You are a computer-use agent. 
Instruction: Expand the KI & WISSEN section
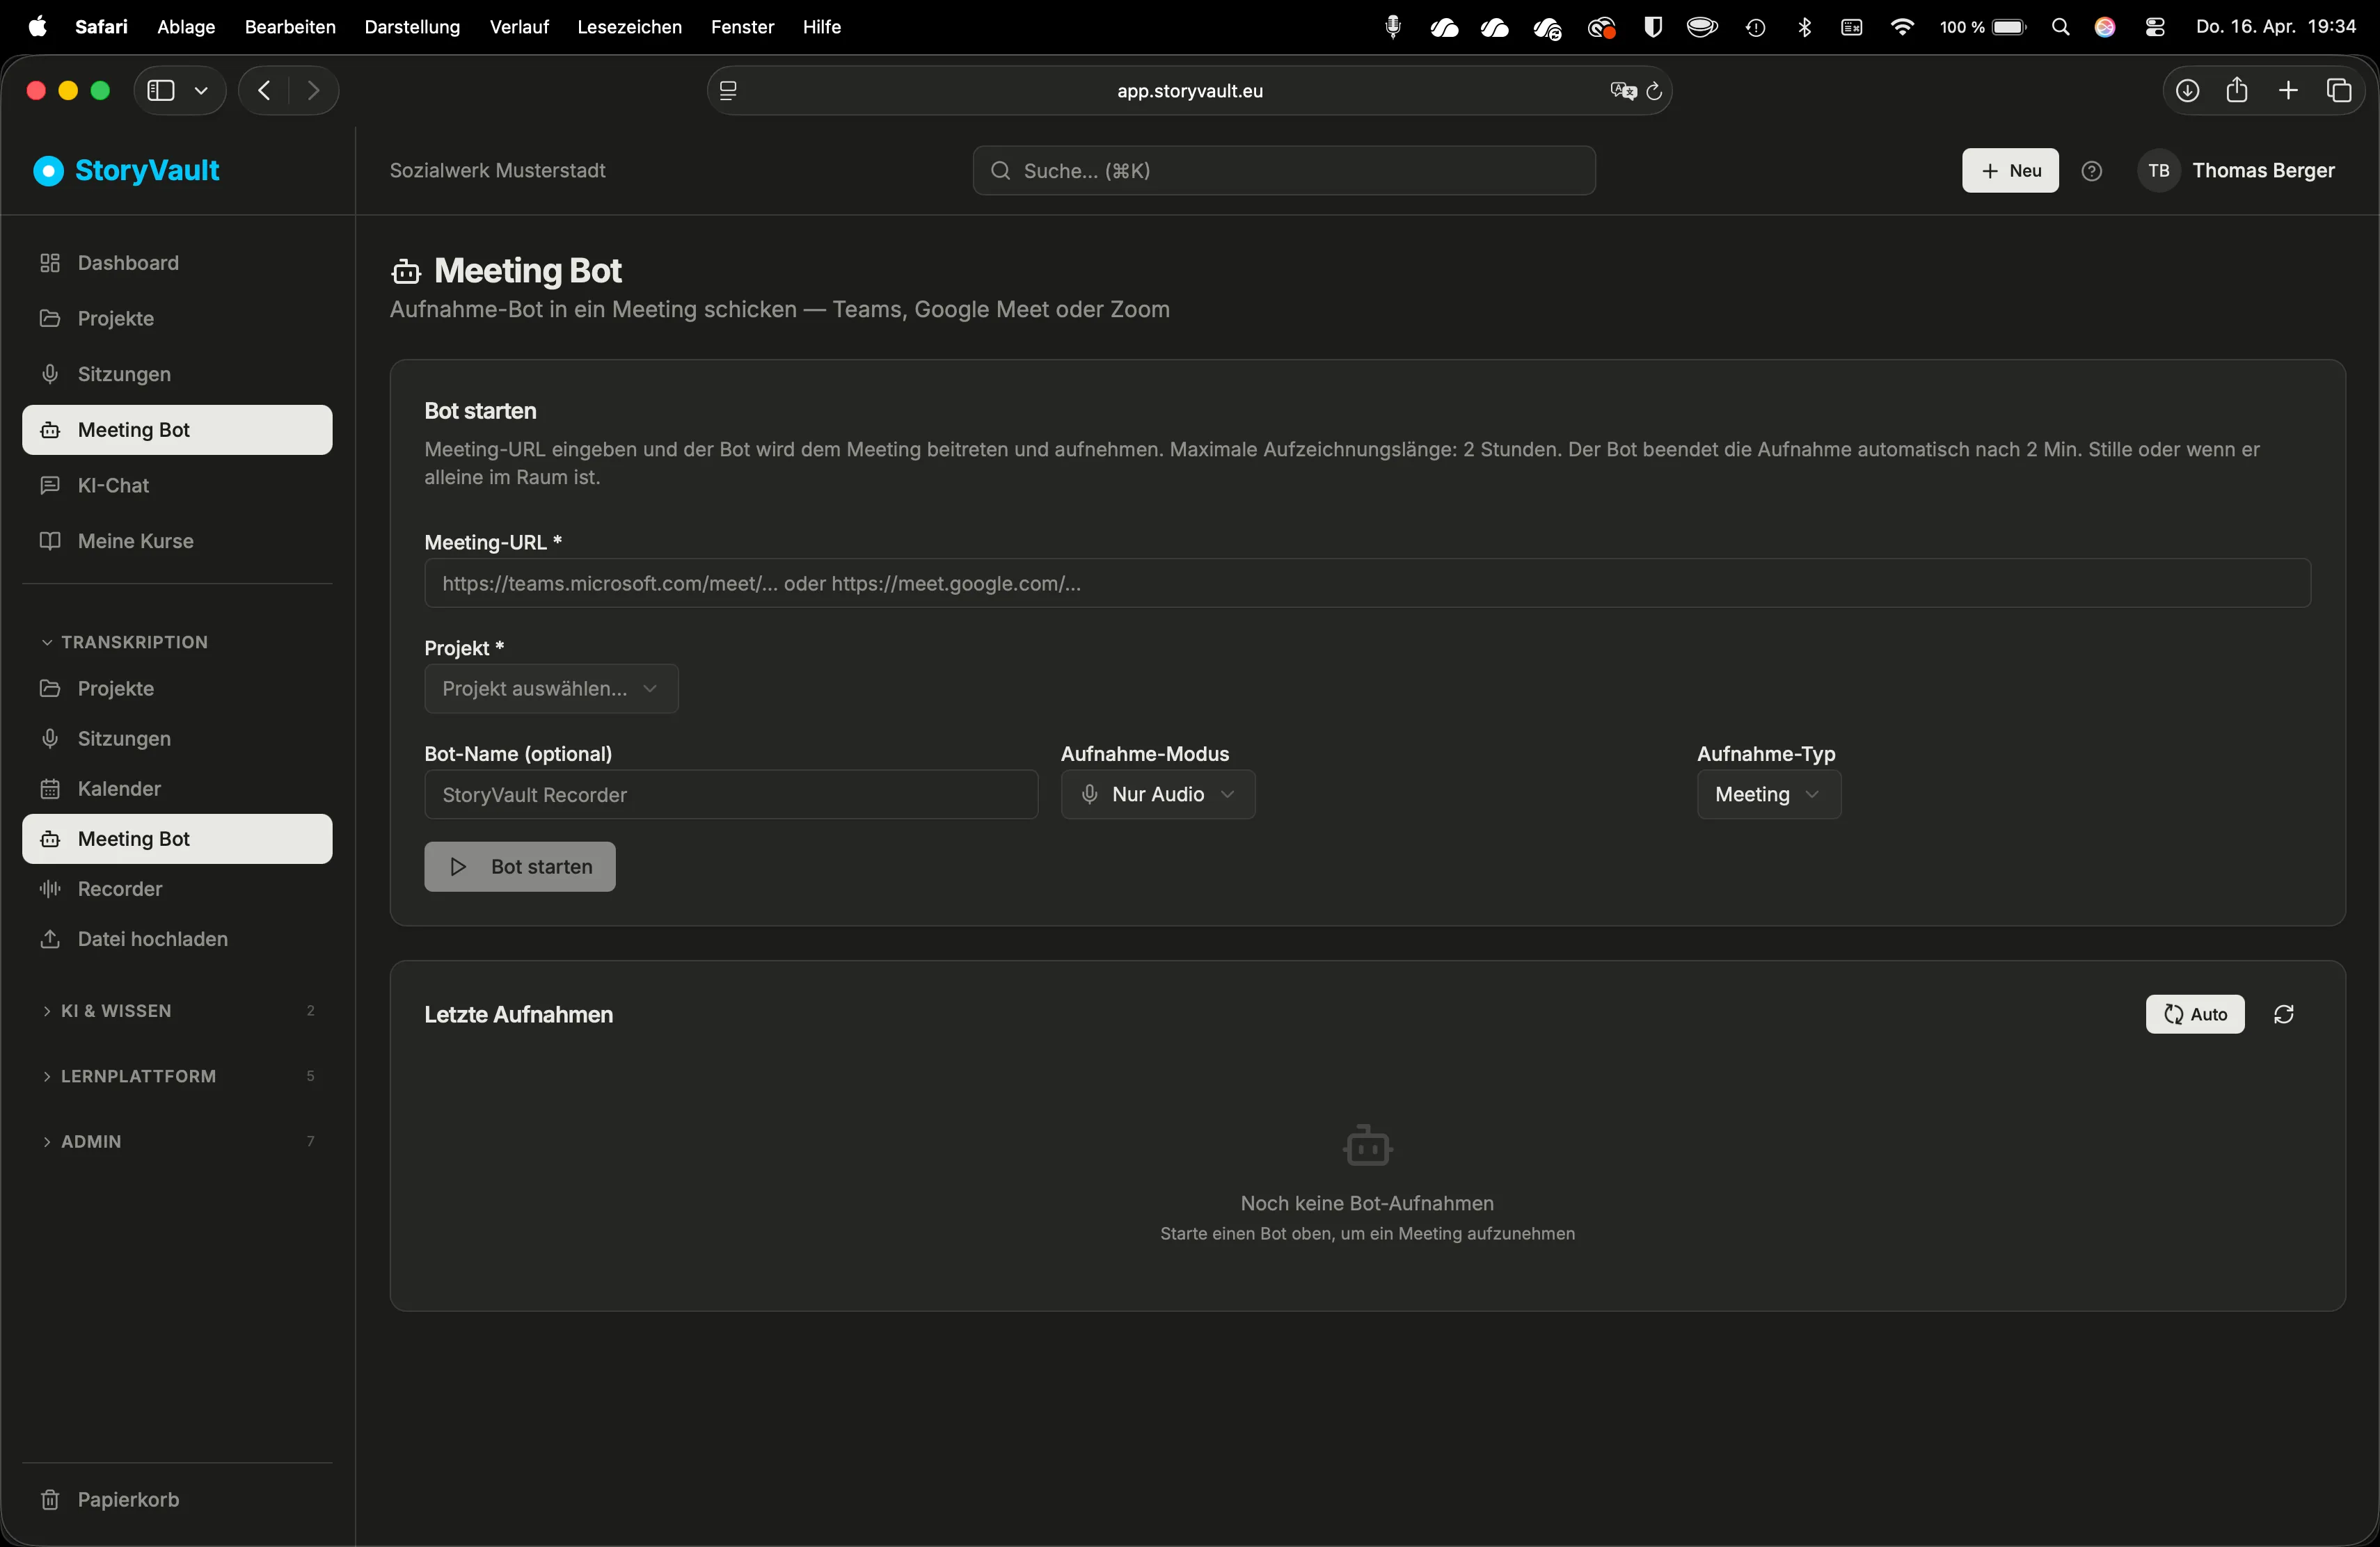(x=177, y=1011)
